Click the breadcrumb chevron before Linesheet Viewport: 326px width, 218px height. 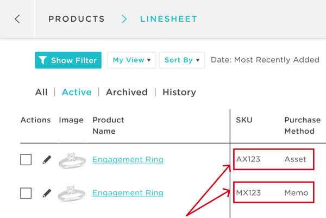(124, 19)
